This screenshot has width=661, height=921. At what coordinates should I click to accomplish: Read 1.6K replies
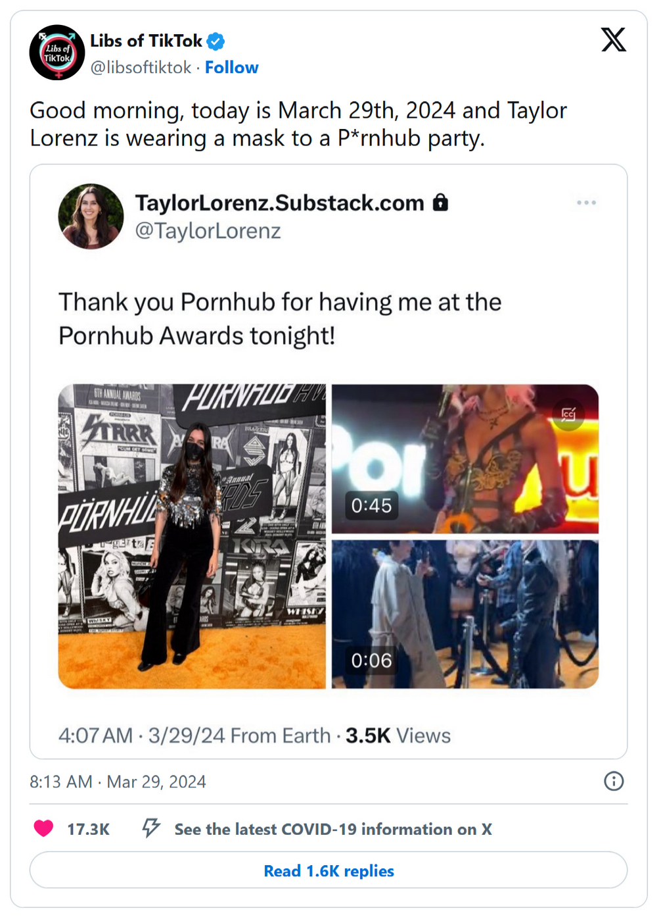click(x=329, y=870)
